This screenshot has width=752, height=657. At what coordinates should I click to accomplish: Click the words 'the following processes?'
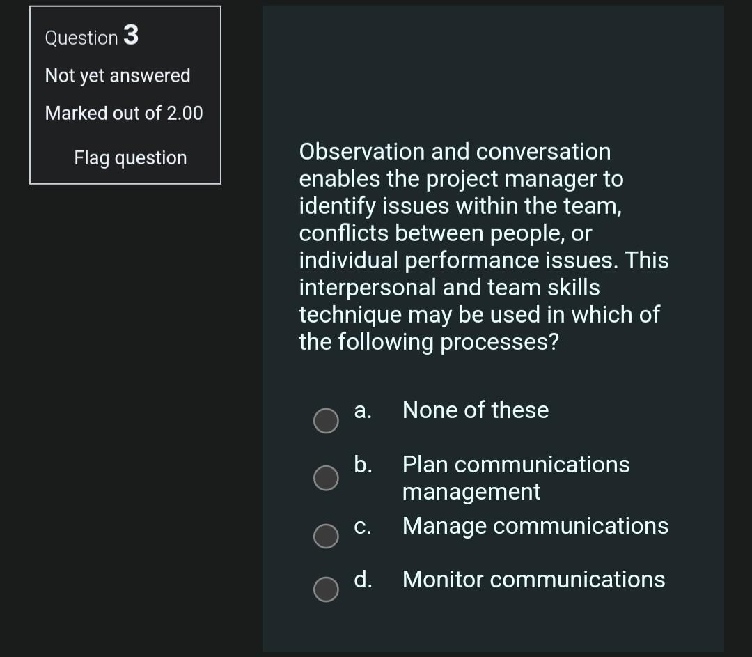[x=429, y=342]
